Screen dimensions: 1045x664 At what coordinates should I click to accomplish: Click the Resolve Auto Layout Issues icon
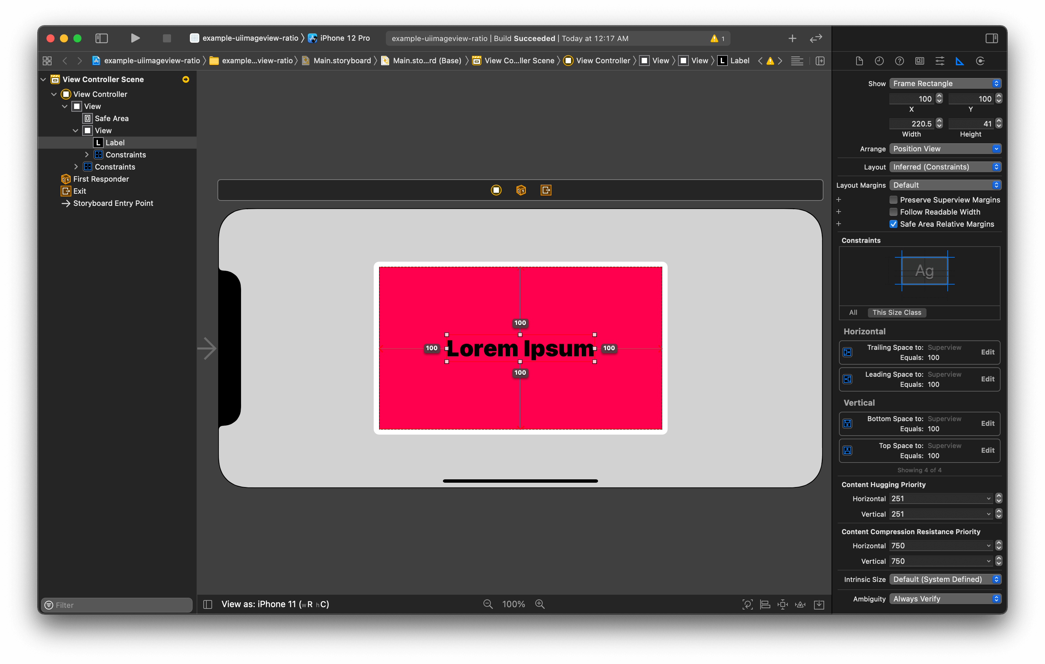(x=800, y=604)
